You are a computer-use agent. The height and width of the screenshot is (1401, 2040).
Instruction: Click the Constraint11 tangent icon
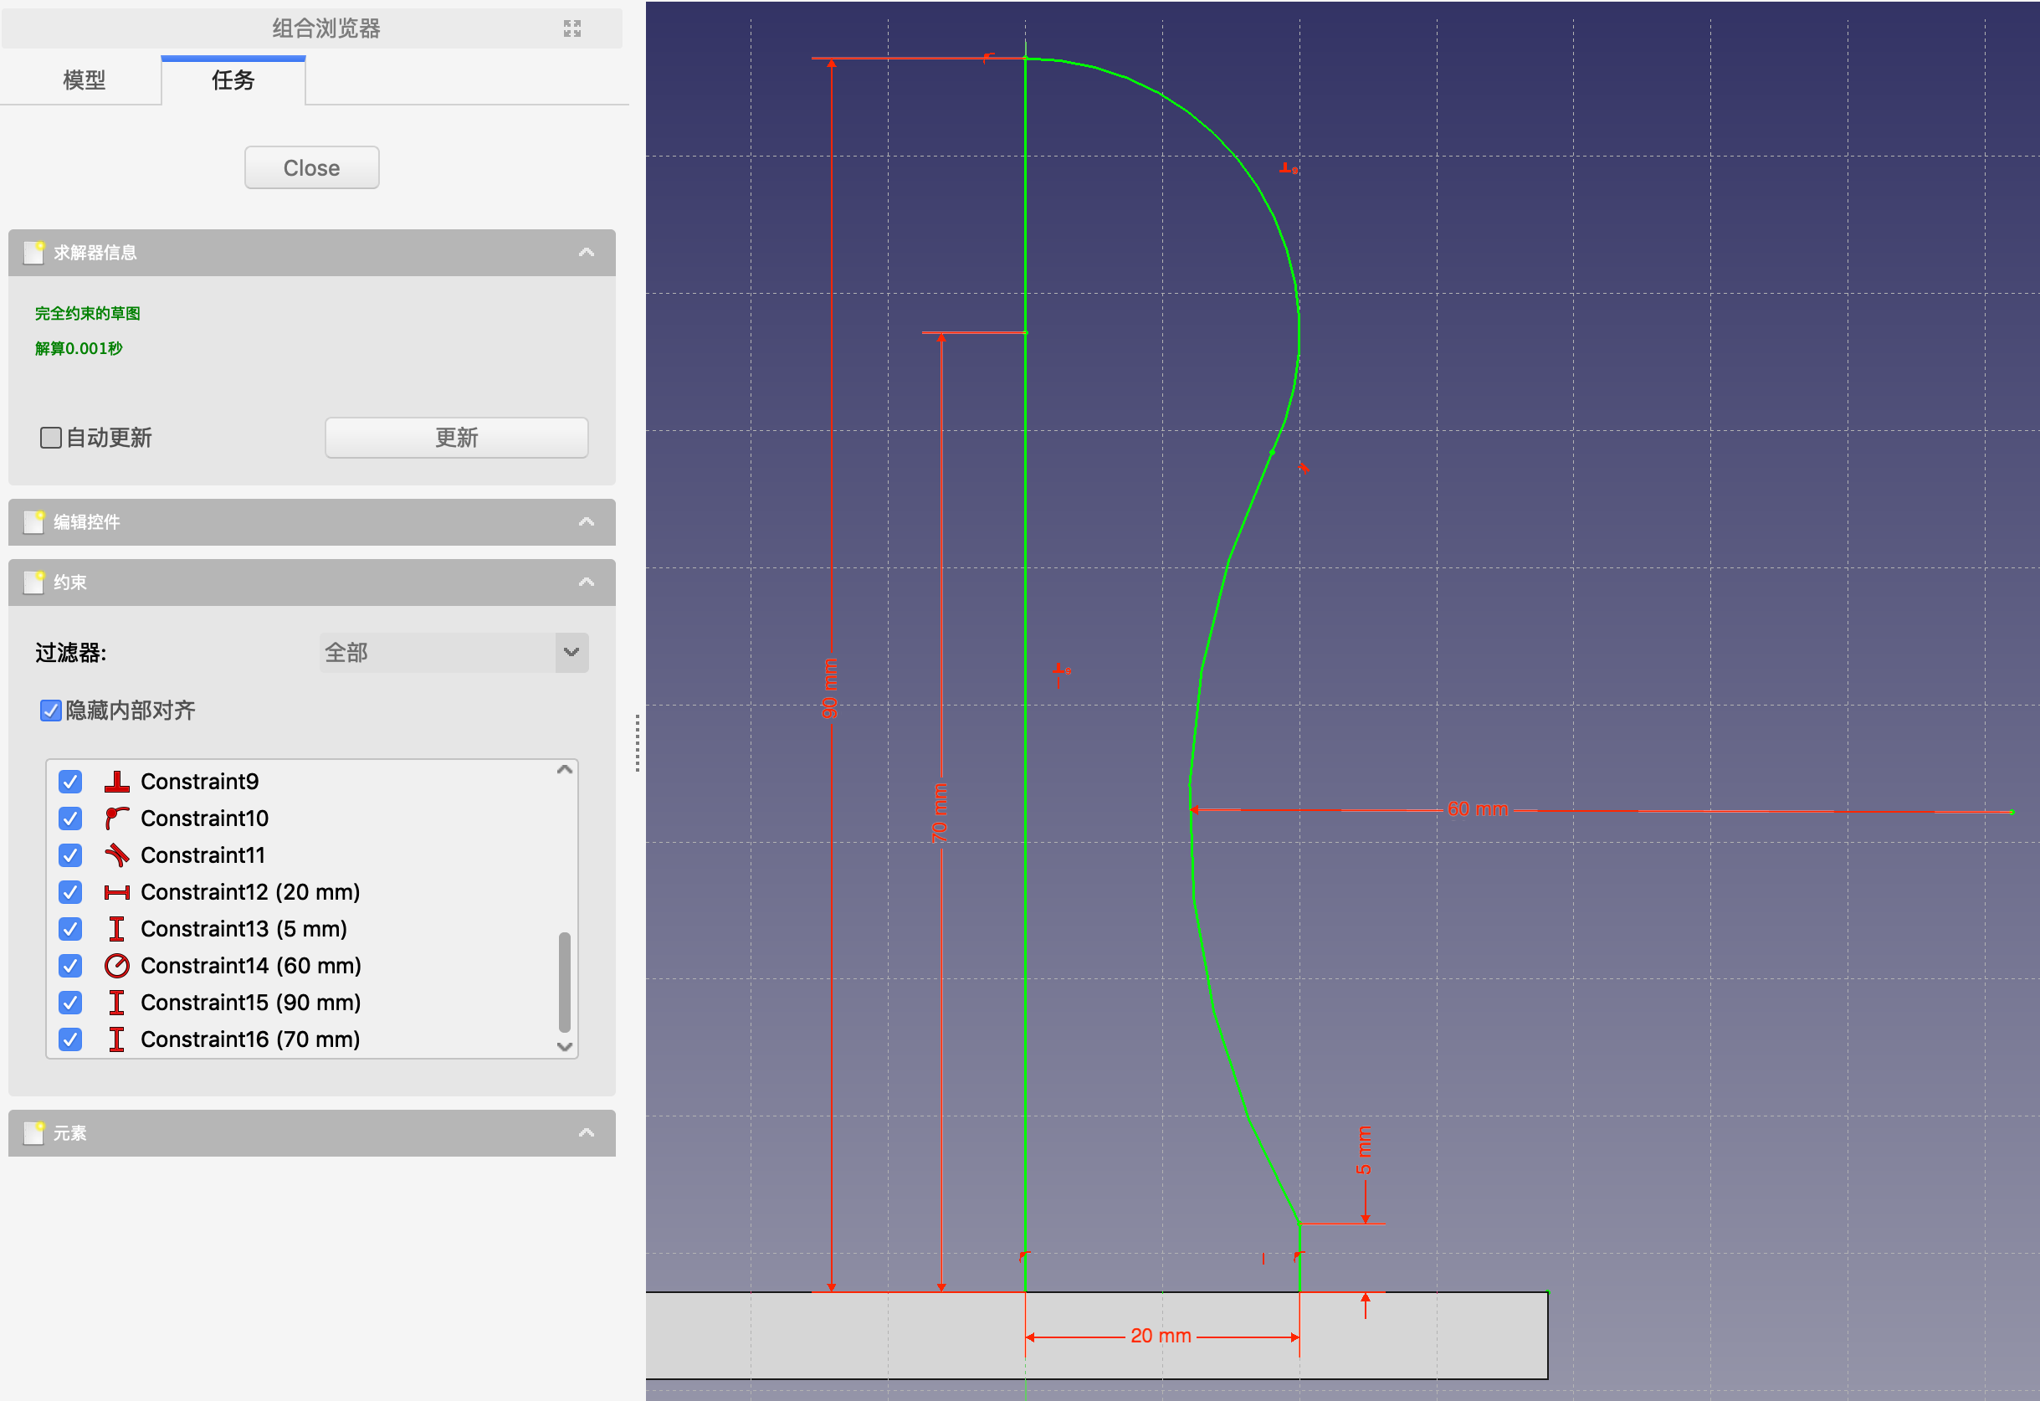click(x=117, y=855)
